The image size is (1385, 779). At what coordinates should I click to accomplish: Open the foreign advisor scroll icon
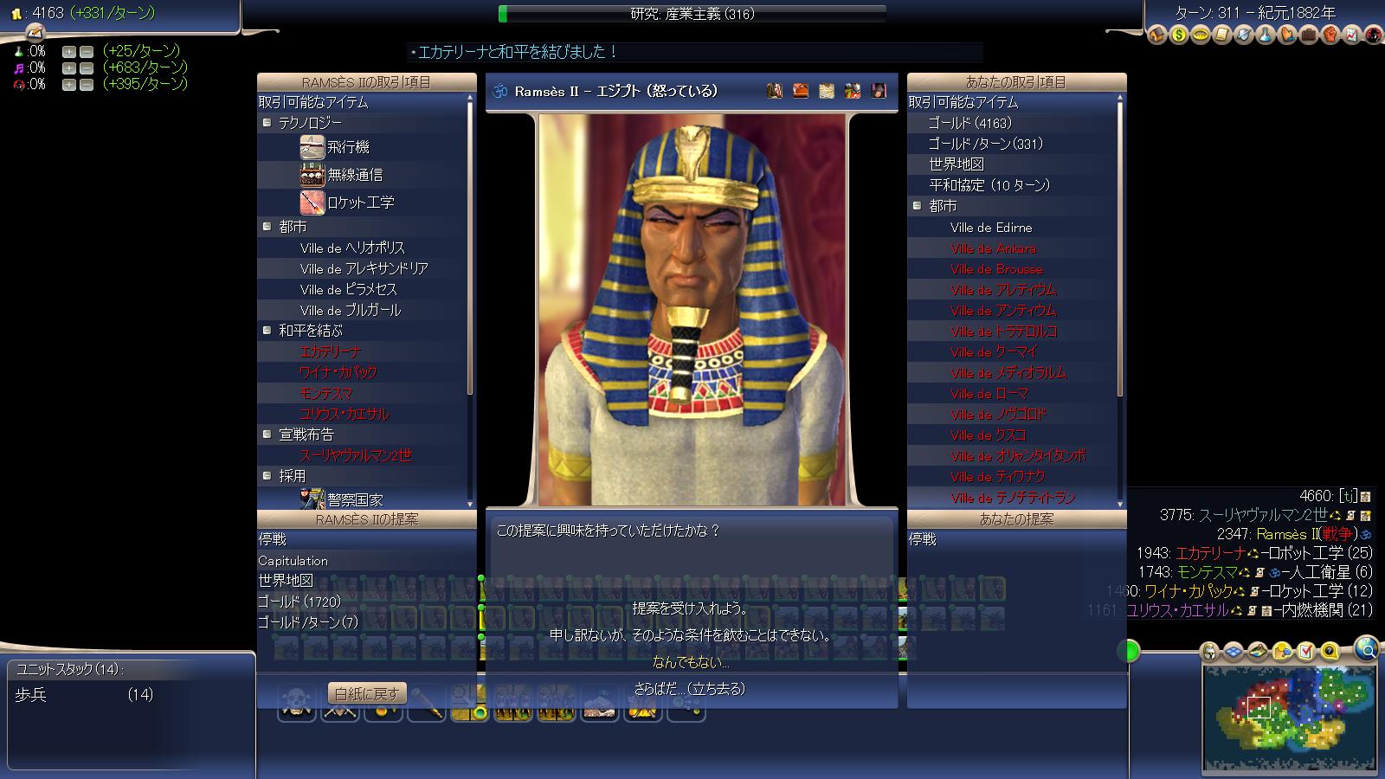(1222, 35)
